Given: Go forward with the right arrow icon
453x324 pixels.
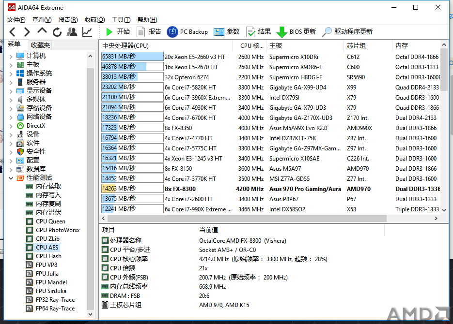Looking at the screenshot, I should (x=27, y=32).
